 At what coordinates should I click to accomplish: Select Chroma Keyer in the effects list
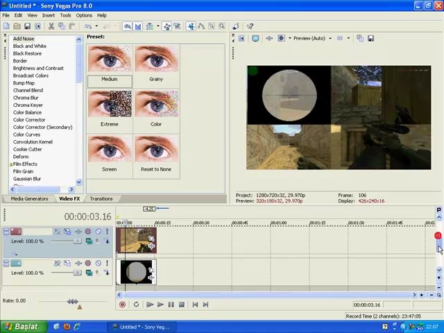click(28, 105)
